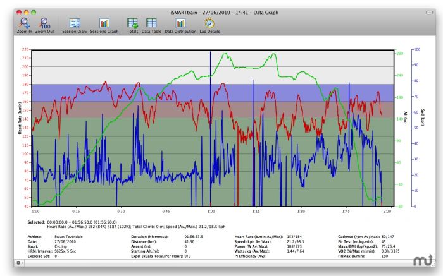Click the 0:15 time label on x-axis
443x276 pixels.
point(76,211)
